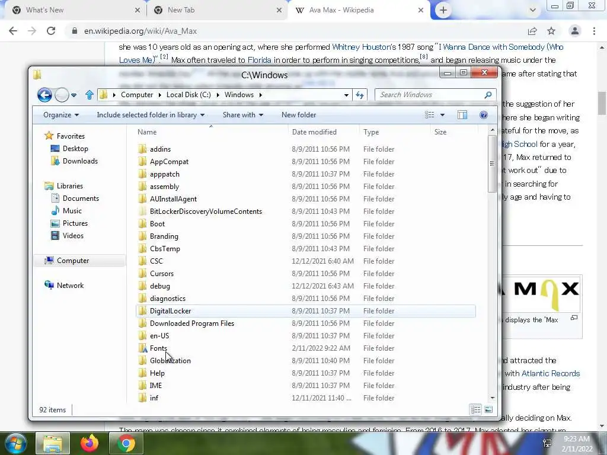The image size is (607, 455).
Task: Click the search magnifier icon in Explorer
Action: tap(488, 95)
